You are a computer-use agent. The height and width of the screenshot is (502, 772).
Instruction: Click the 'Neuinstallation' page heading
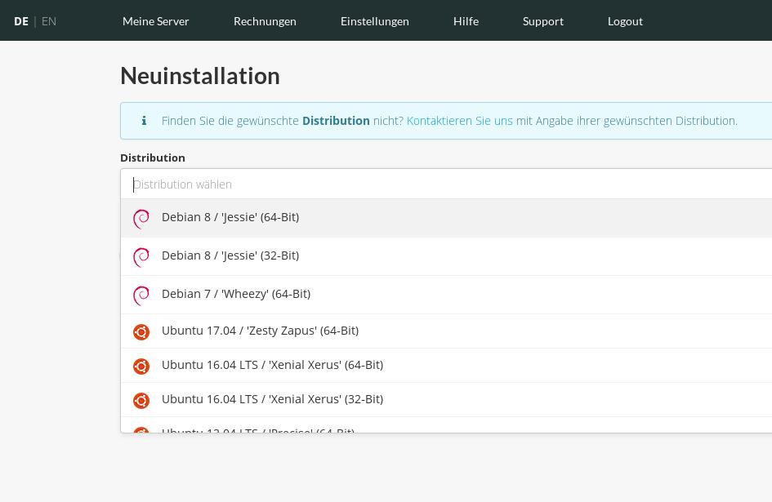[x=200, y=76]
